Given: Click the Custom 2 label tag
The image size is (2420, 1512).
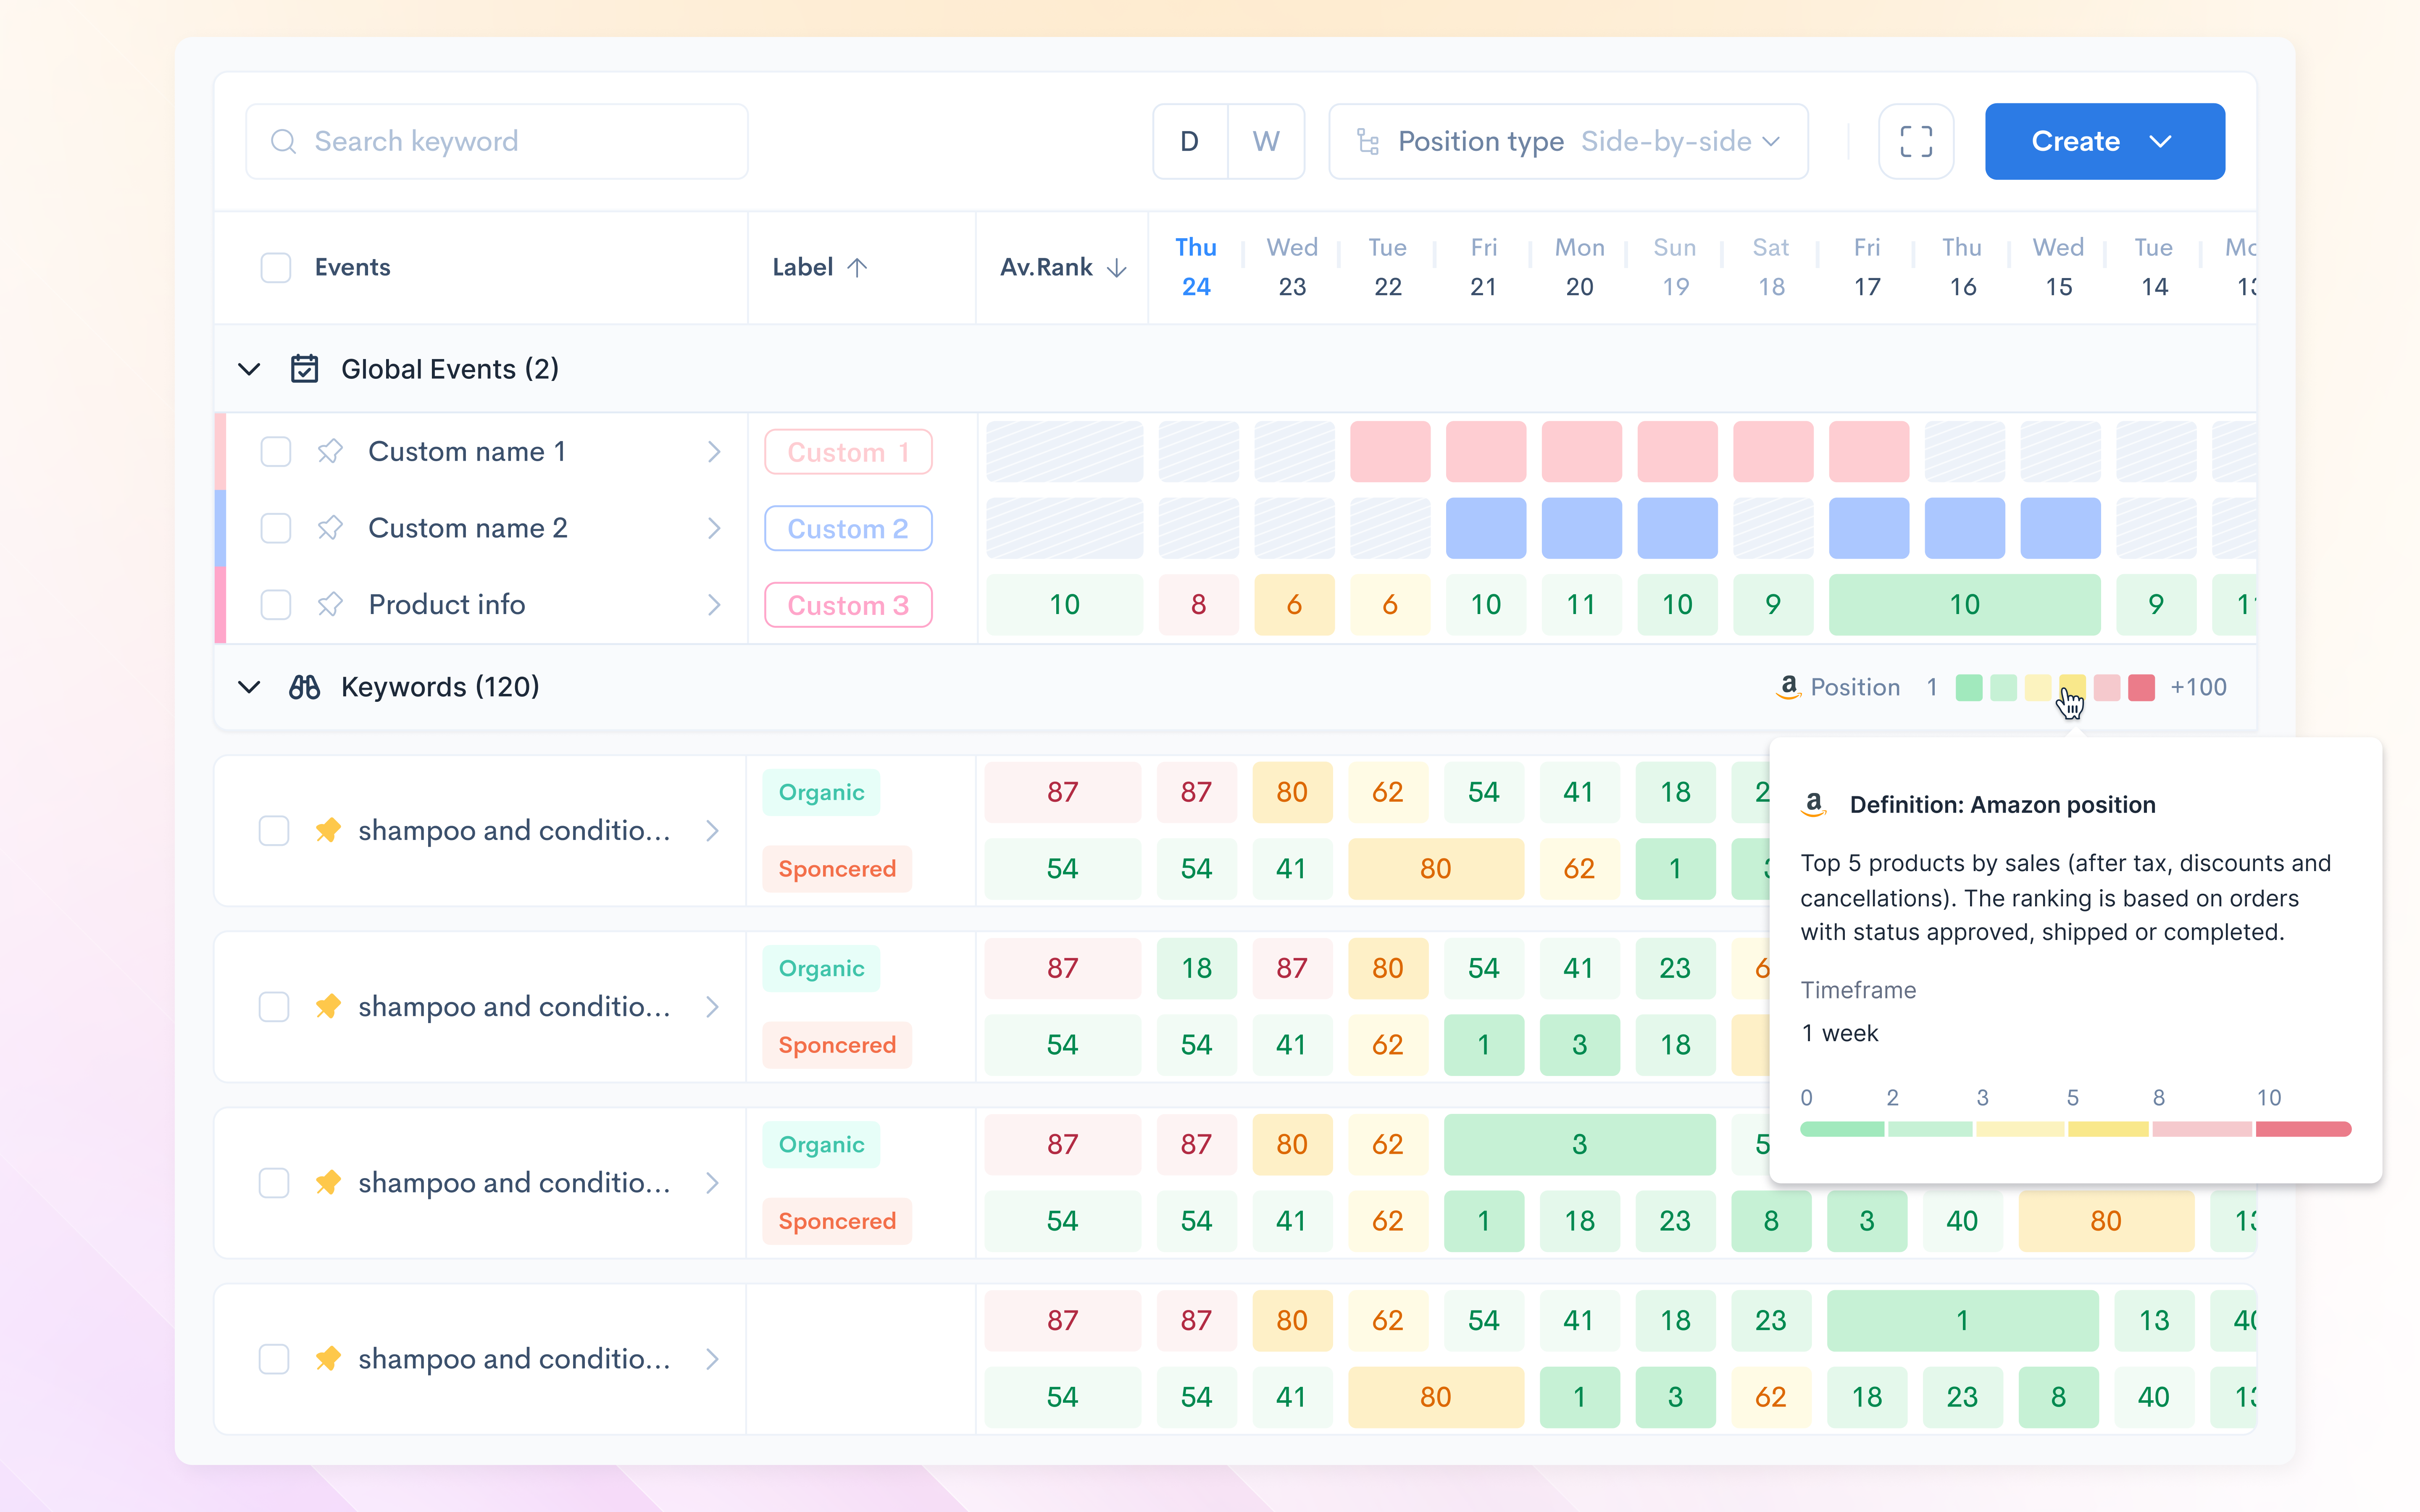Looking at the screenshot, I should (848, 528).
